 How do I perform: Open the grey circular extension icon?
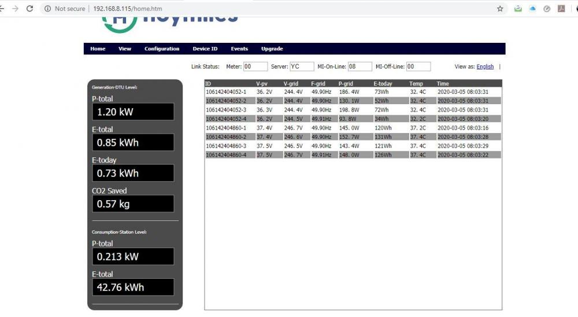(547, 9)
